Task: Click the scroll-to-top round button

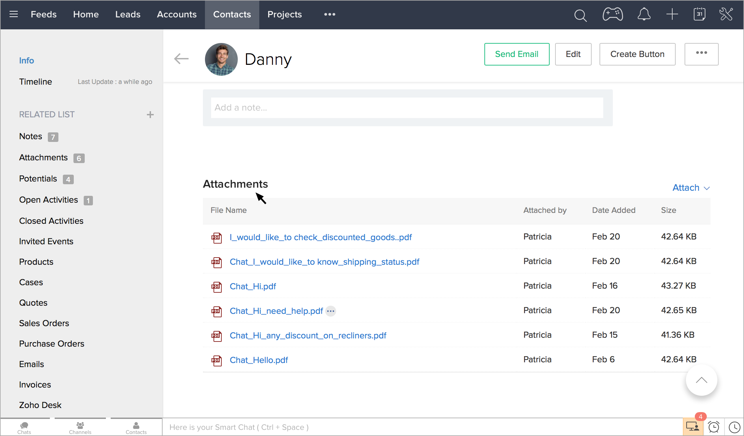Action: [x=701, y=380]
